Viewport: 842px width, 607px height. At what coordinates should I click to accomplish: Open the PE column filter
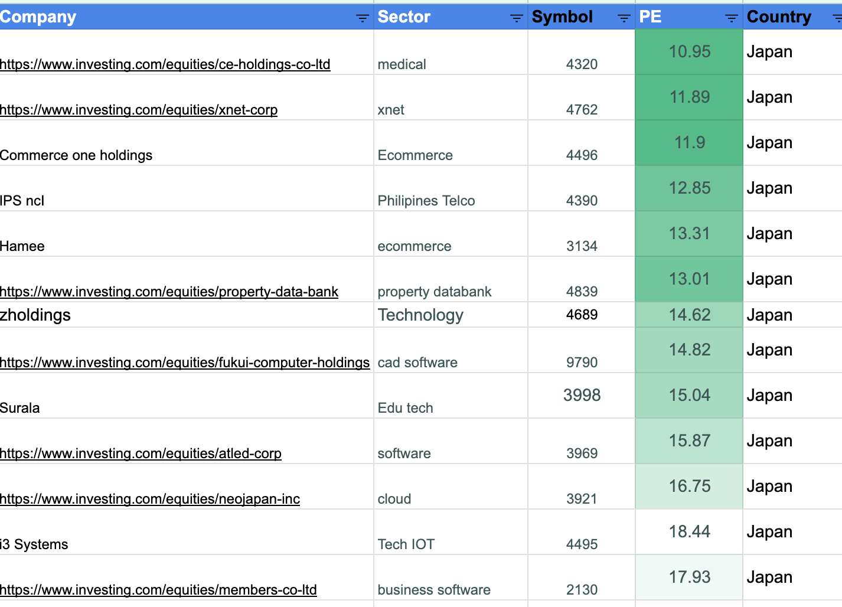[x=732, y=18]
